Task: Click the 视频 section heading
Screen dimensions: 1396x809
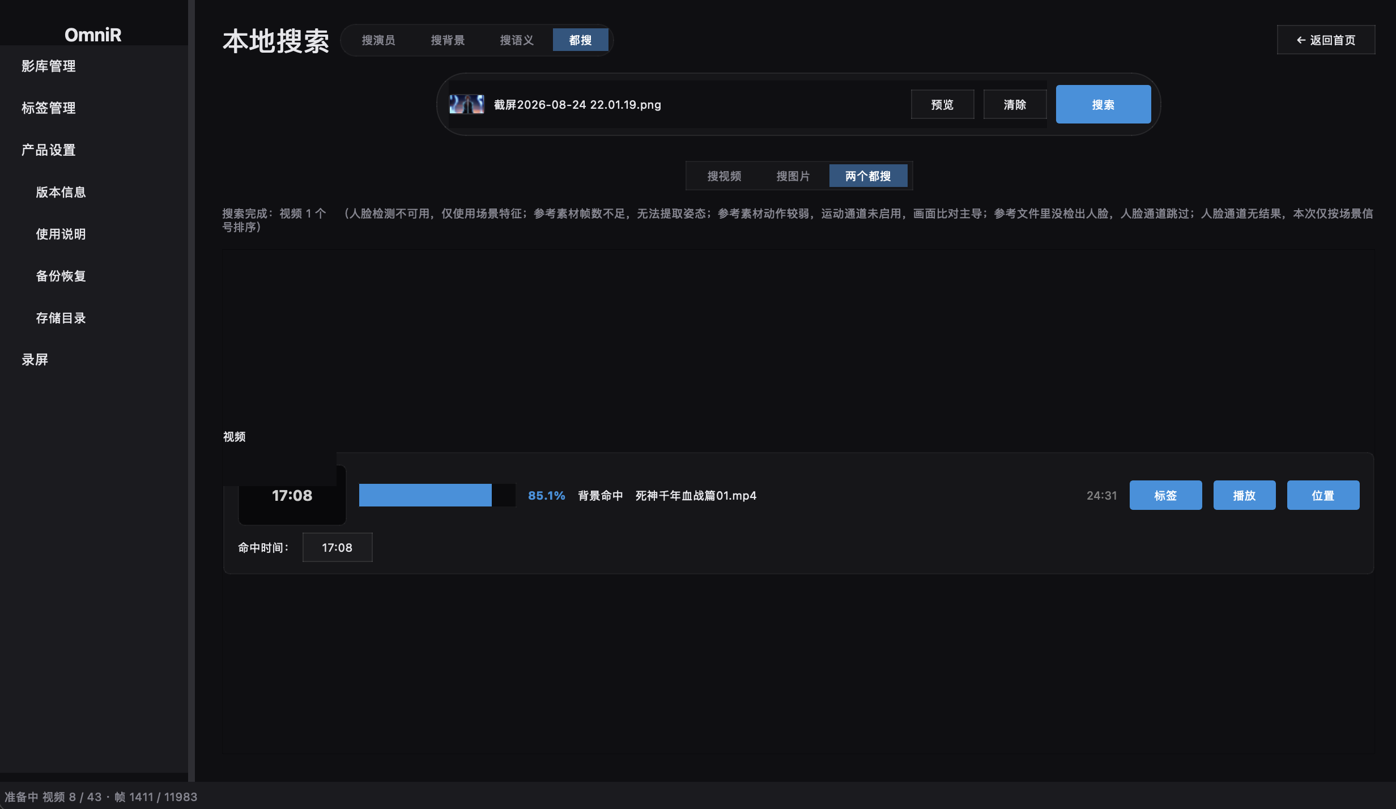Action: [234, 437]
